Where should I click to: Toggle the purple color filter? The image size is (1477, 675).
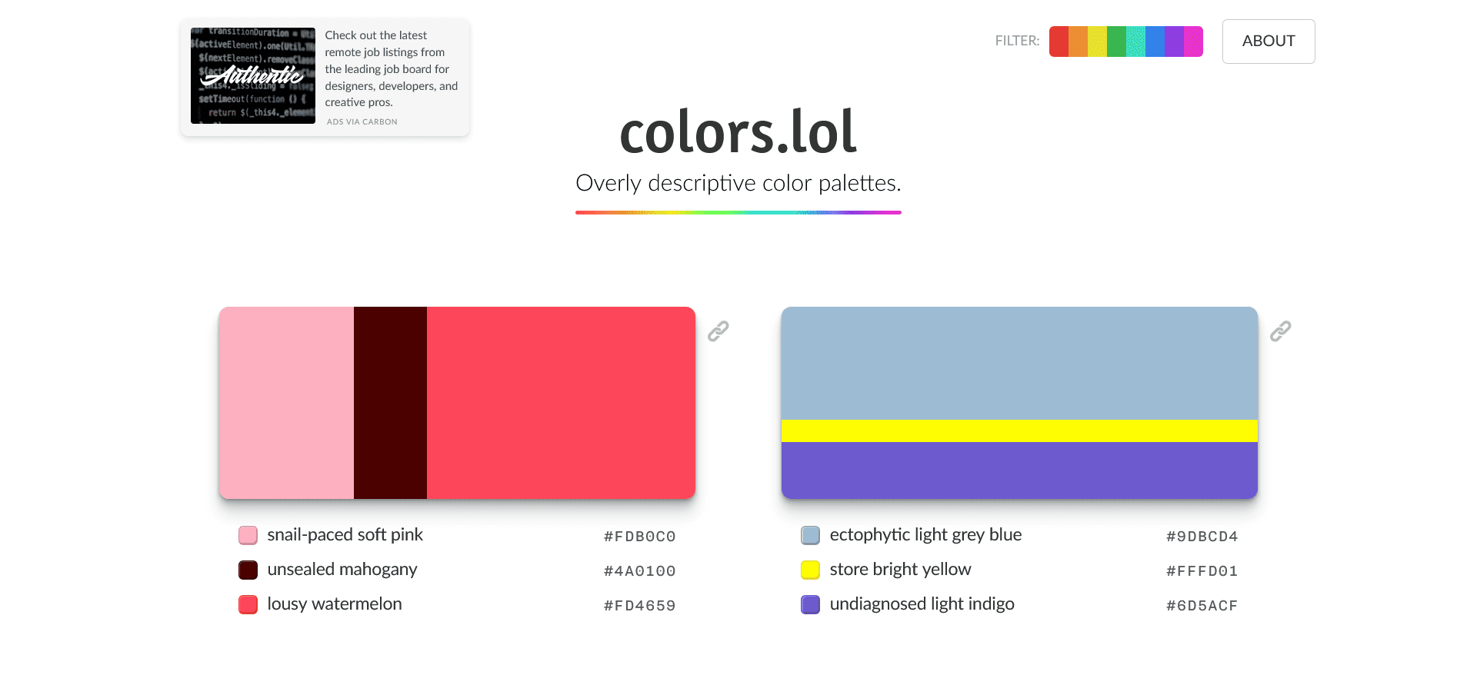pyautogui.click(x=1174, y=41)
